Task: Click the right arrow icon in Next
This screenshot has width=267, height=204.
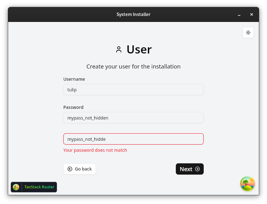Action: (x=197, y=169)
